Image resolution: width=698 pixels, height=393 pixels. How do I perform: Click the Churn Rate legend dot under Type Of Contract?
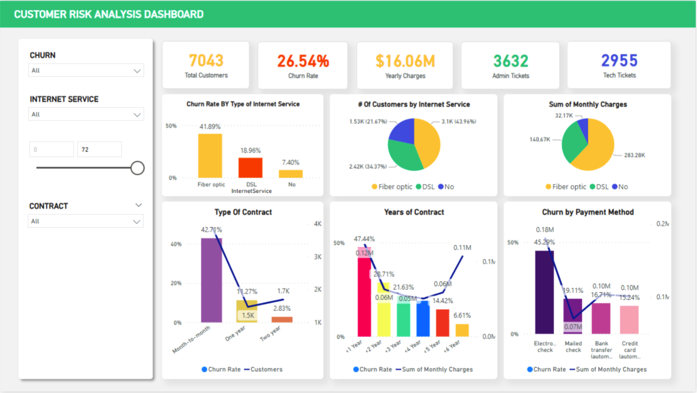point(204,370)
